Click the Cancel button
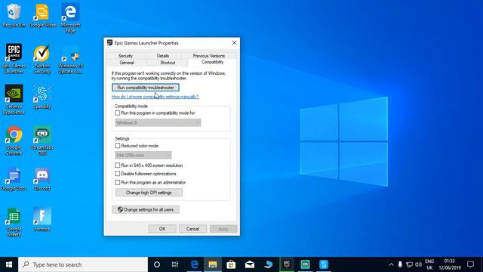Image resolution: width=483 pixels, height=272 pixels. [x=192, y=229]
